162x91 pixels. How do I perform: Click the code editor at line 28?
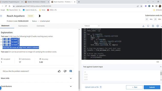[x=104, y=50]
